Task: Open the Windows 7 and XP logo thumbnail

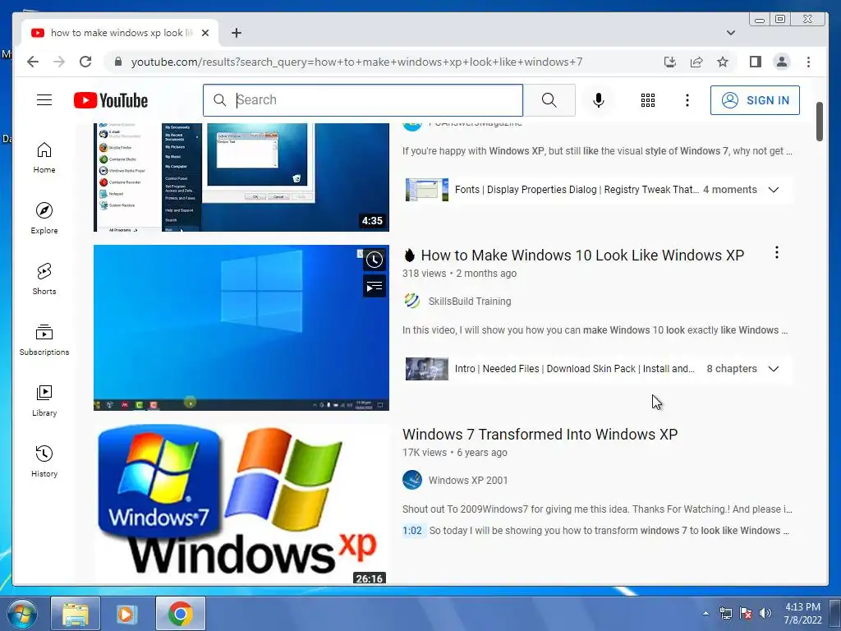Action: tap(241, 504)
